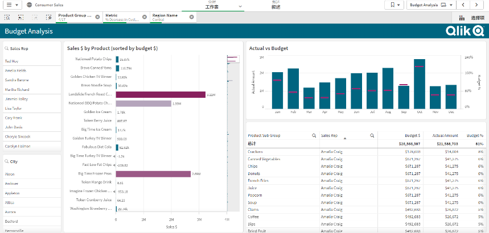Open the Metric selection chip
Screen dimensions: 489x233
click(122, 17)
